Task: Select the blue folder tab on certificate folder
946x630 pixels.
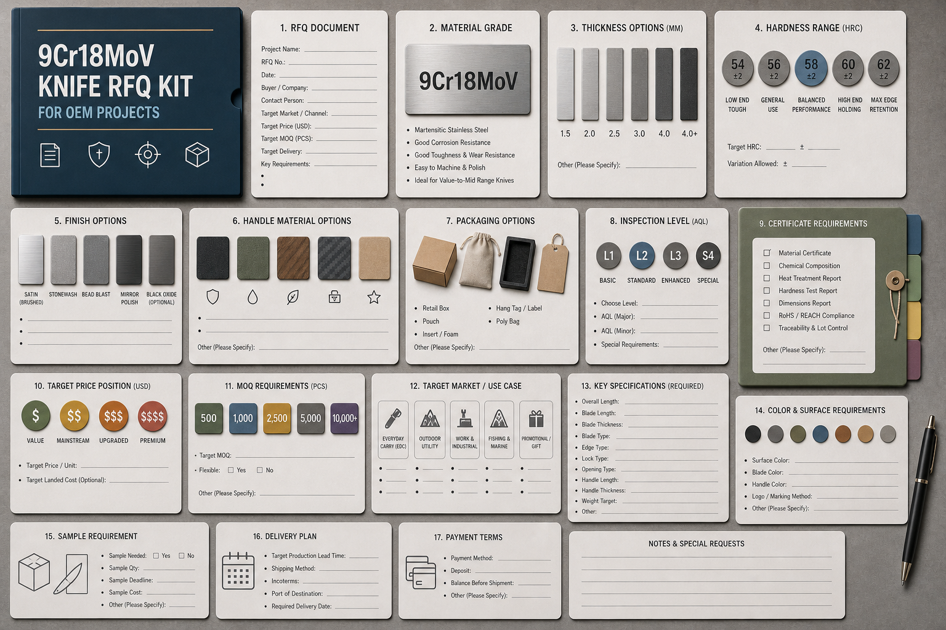Action: click(914, 234)
